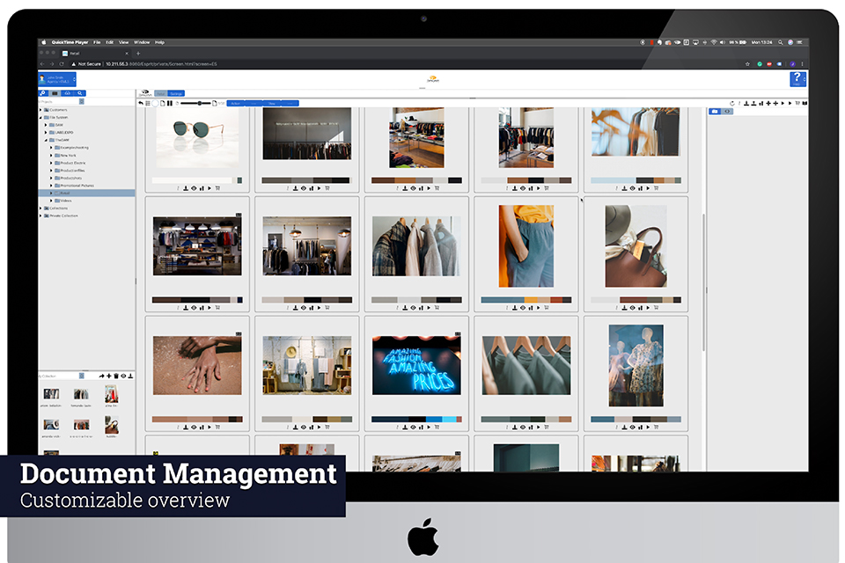Toggle the eye icon under orange top blue trousers image
845x563 pixels.
point(523,308)
